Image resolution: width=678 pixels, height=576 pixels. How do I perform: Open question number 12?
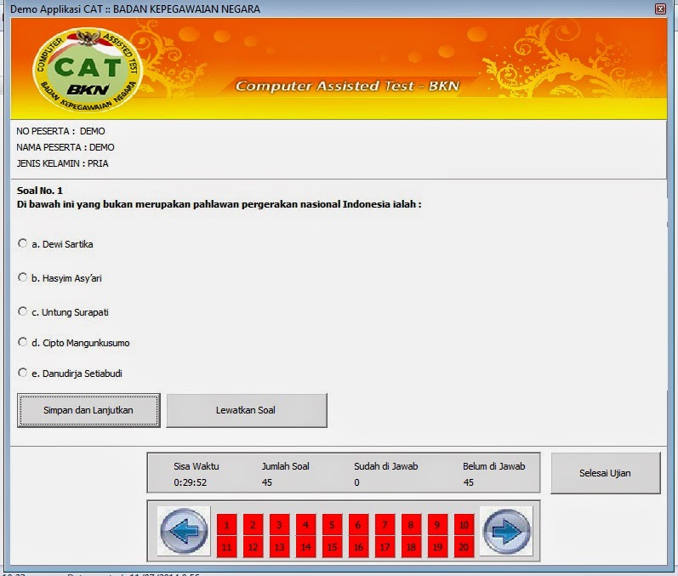click(253, 546)
